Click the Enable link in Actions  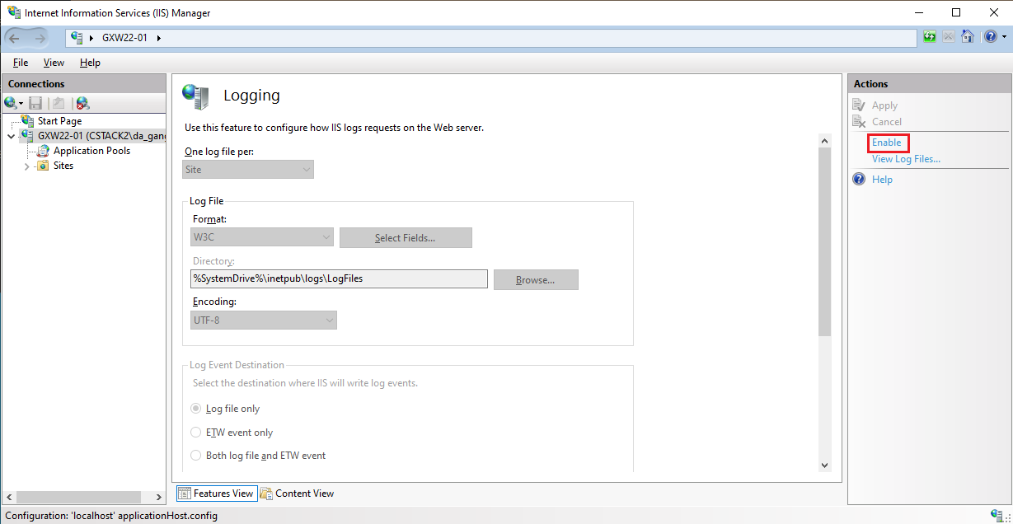887,143
